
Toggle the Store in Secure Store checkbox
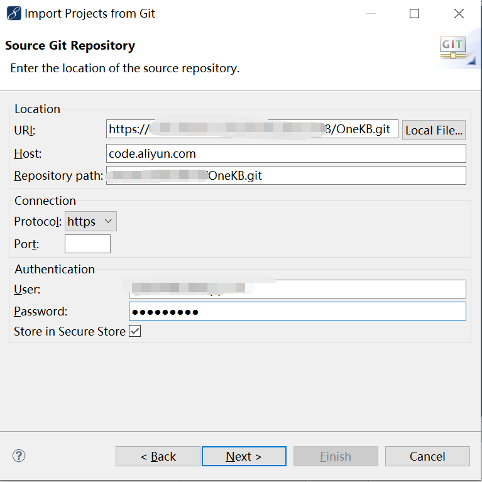click(134, 331)
